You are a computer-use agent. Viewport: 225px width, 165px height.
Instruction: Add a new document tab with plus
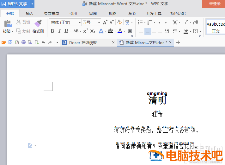click(x=178, y=42)
